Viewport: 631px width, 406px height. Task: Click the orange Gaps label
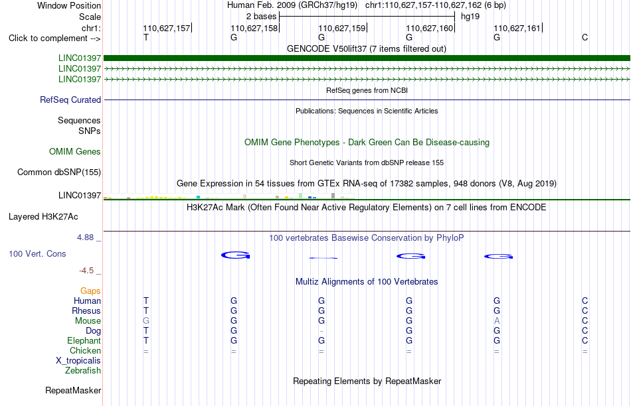tap(90, 291)
